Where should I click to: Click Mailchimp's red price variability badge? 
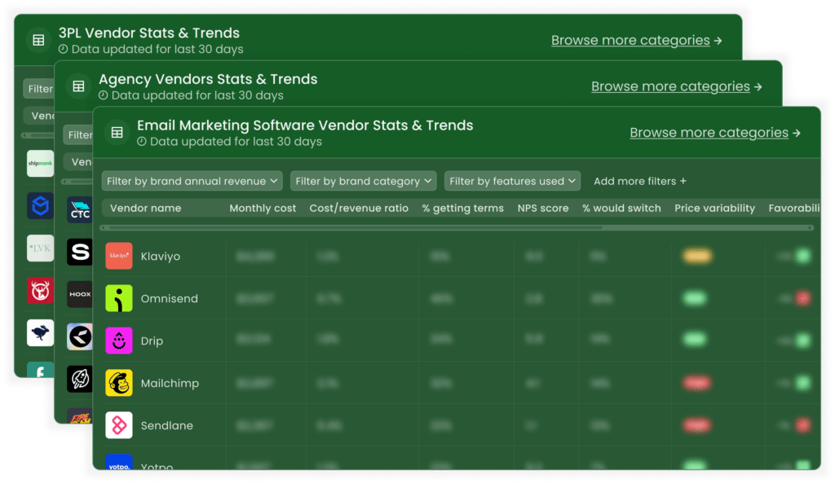tap(696, 383)
